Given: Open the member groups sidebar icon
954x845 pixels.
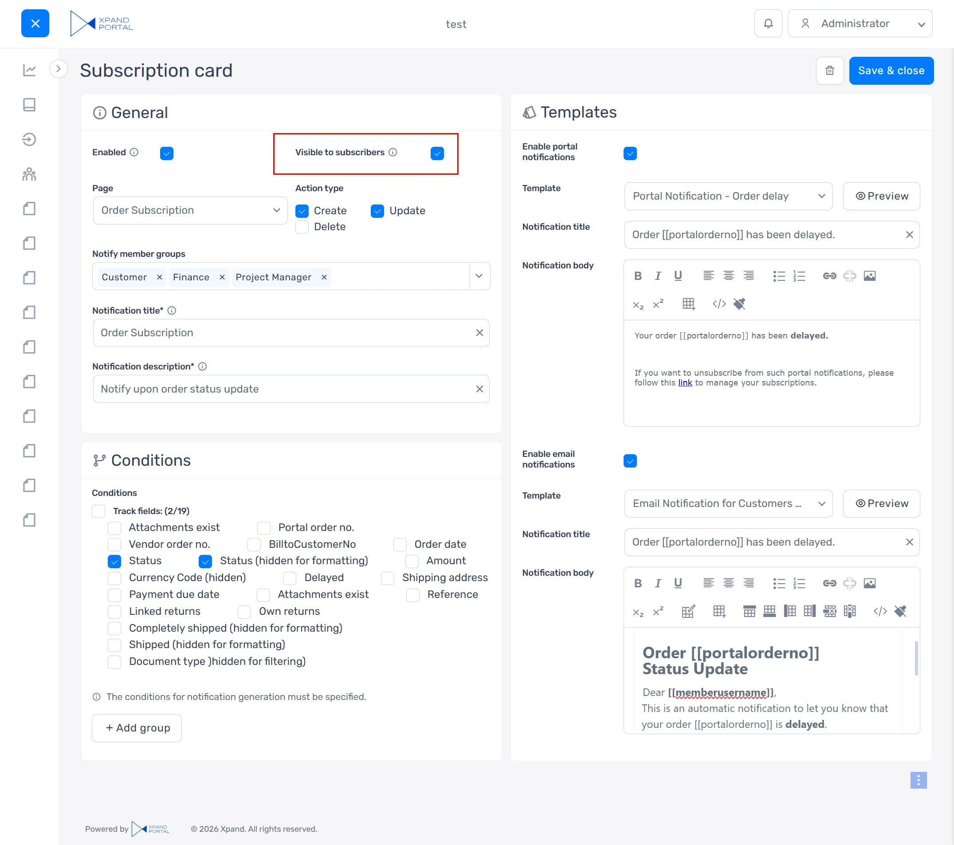Looking at the screenshot, I should [29, 174].
